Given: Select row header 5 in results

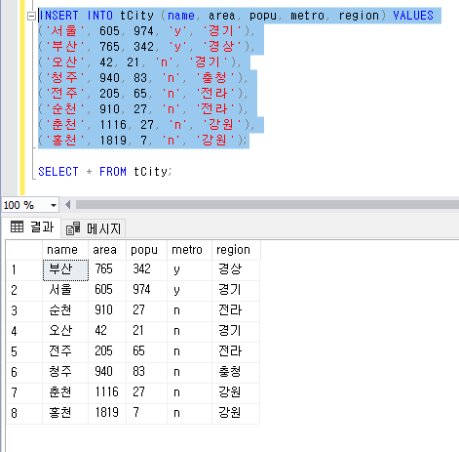Looking at the screenshot, I should (x=24, y=352).
